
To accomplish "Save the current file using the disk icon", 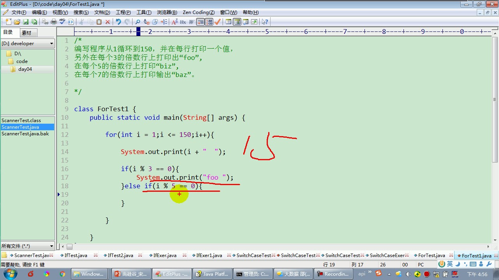I will (x=26, y=22).
